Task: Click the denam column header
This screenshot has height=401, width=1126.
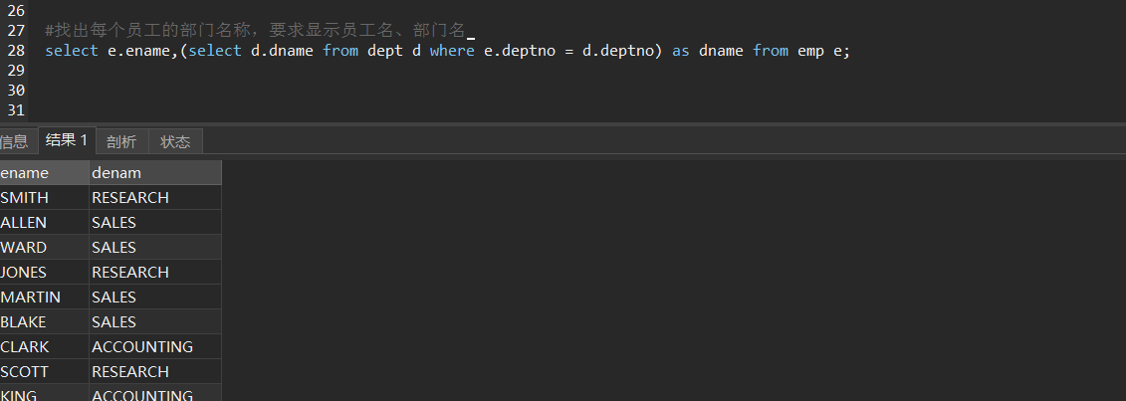Action: pos(155,173)
